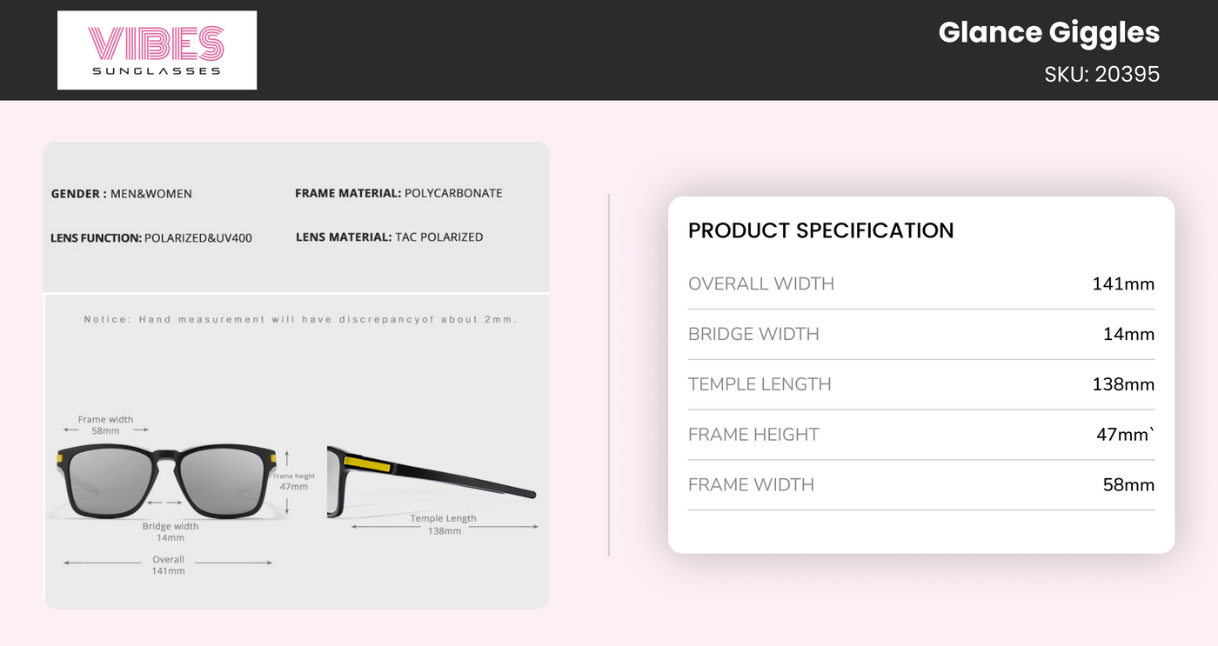This screenshot has height=646, width=1218.
Task: Select the Glance Giggles product title
Action: pyautogui.click(x=1048, y=33)
